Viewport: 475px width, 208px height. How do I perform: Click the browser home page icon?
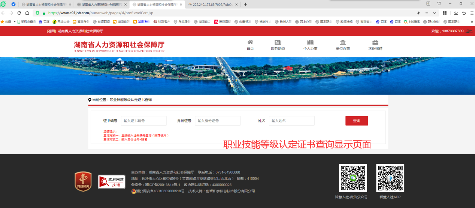pyautogui.click(x=27, y=13)
